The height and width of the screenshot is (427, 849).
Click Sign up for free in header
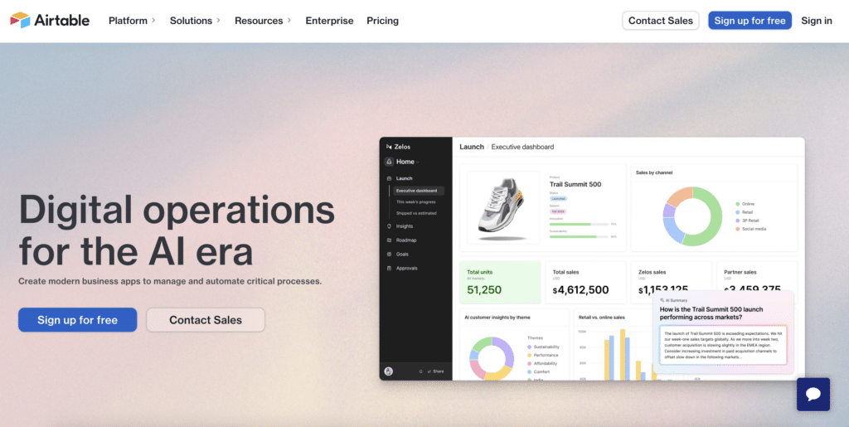point(750,21)
